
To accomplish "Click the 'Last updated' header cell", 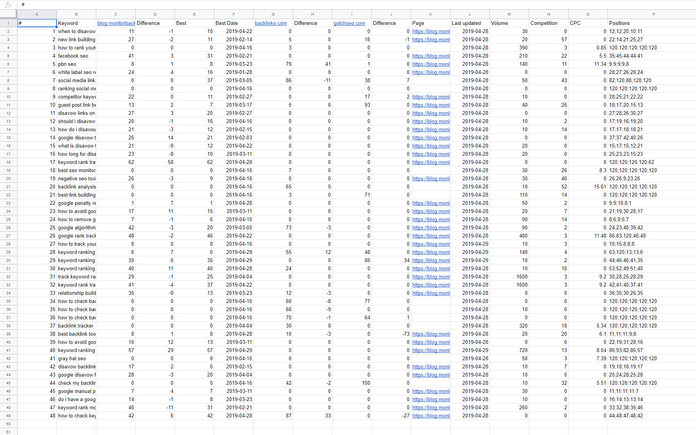I will (470, 23).
